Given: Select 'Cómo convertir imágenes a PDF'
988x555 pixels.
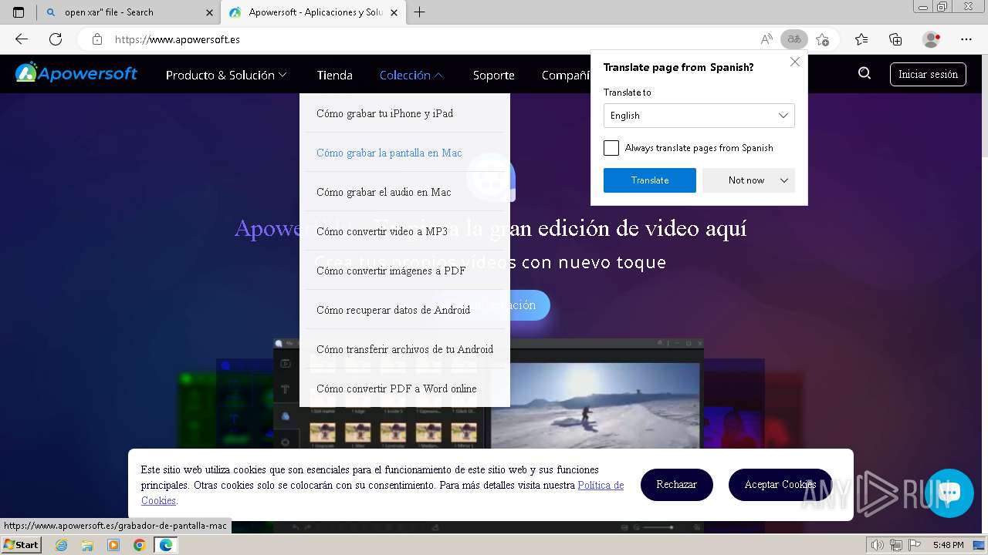Looking at the screenshot, I should 404,271.
